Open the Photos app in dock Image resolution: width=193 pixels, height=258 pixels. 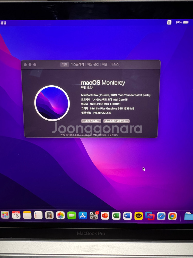60,215
